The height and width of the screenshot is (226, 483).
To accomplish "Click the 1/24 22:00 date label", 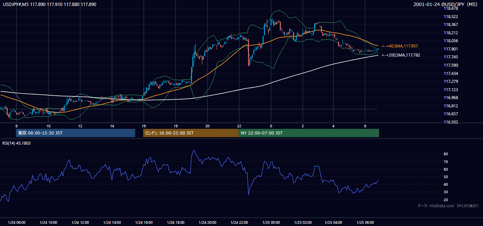I will point(239,223).
